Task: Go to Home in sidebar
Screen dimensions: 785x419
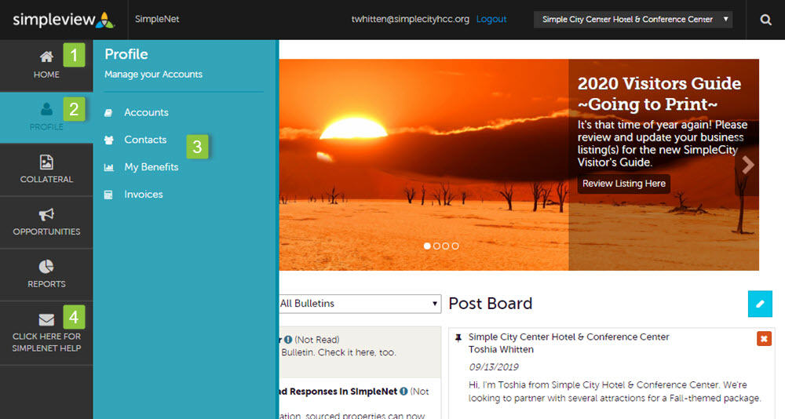Action: pos(46,65)
